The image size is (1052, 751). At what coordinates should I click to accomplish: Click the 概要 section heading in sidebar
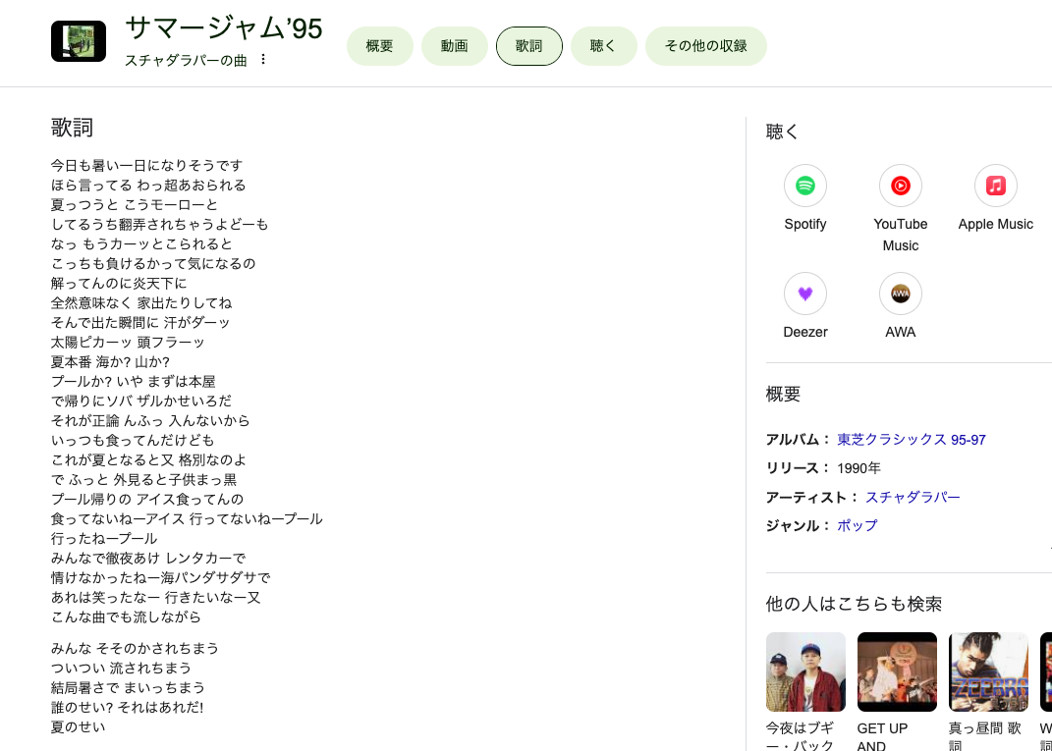pos(783,394)
